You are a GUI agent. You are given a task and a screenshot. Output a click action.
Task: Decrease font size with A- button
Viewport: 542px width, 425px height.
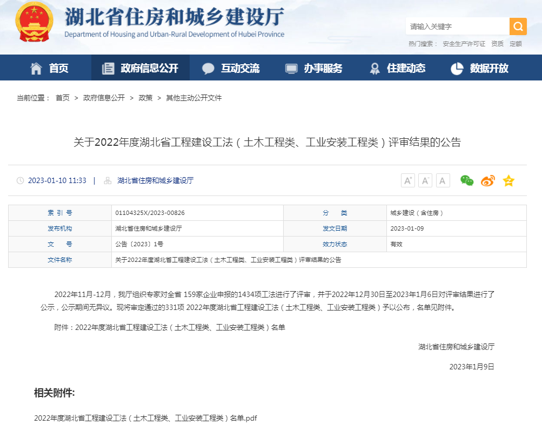425,181
